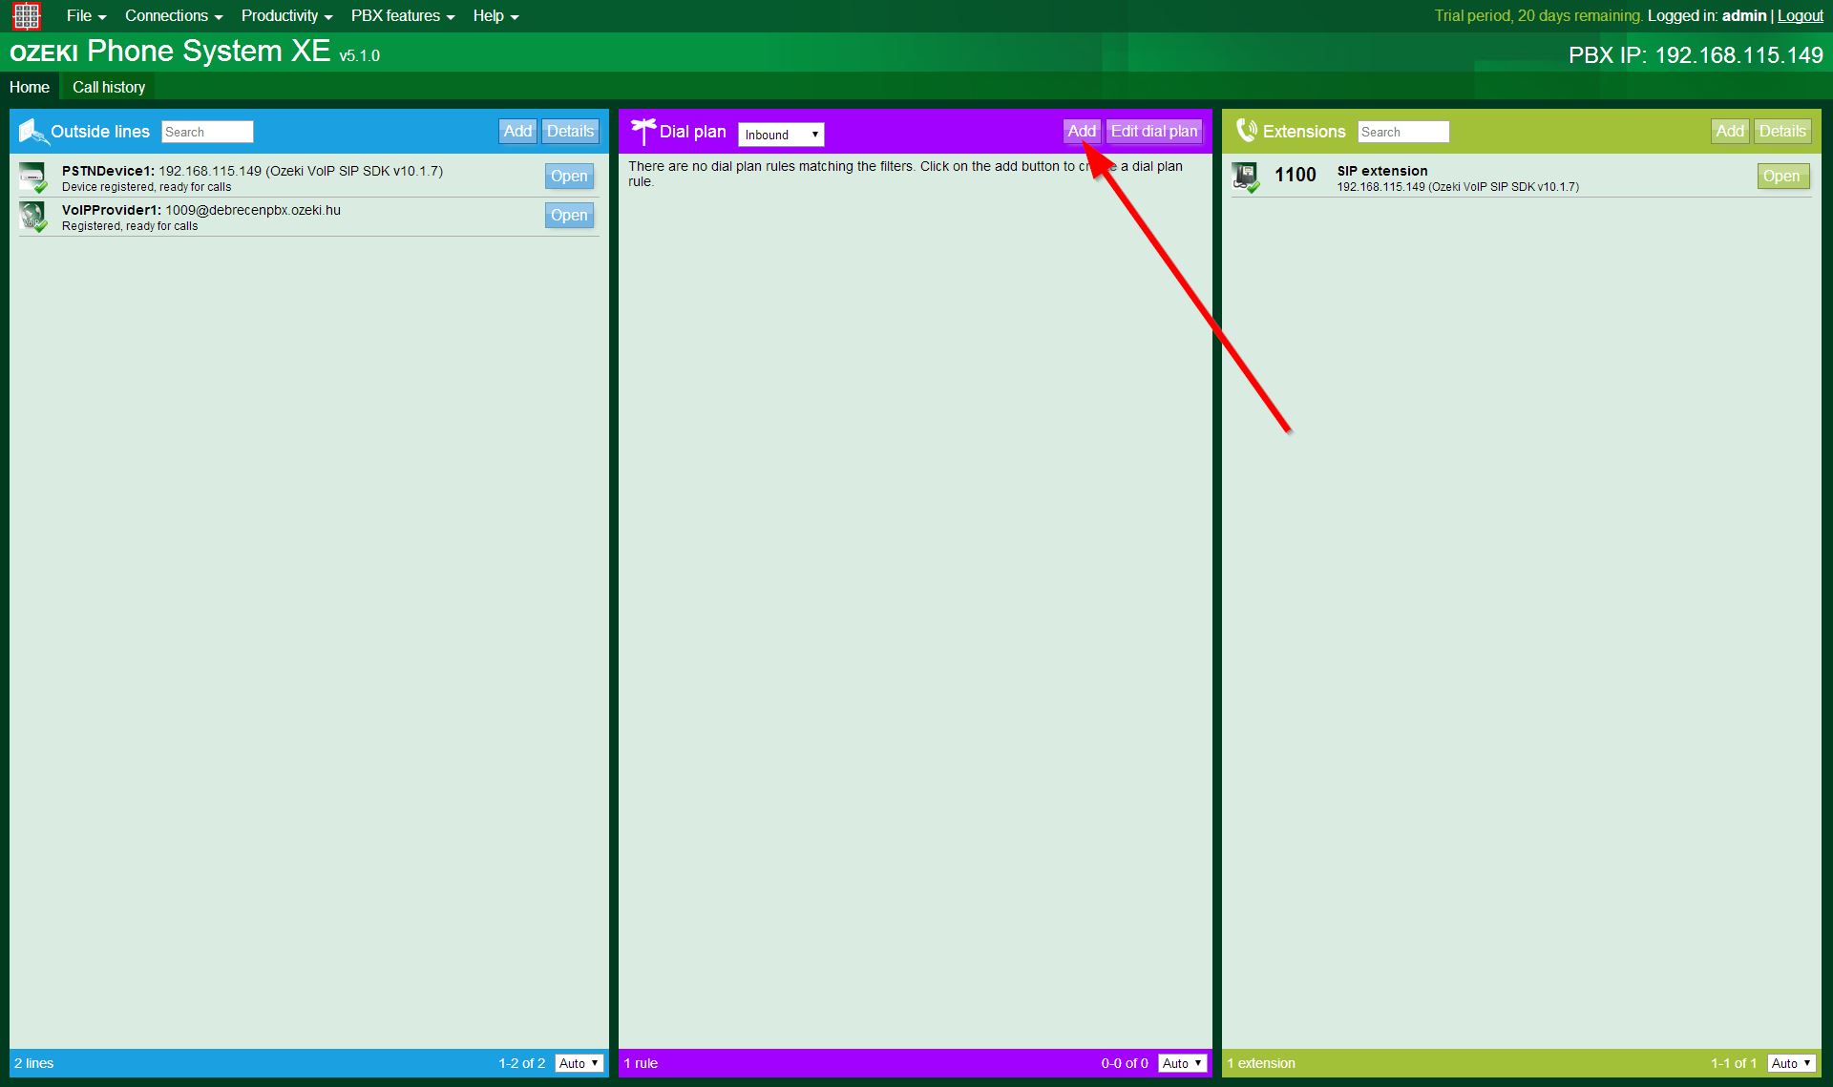
Task: Click the Dial plan dragonfly icon
Action: (x=645, y=130)
